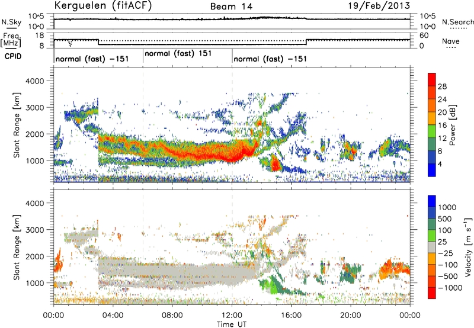The width and height of the screenshot is (474, 328).
Task: Click the blue top segment of velocity color bar
Action: [x=432, y=201]
